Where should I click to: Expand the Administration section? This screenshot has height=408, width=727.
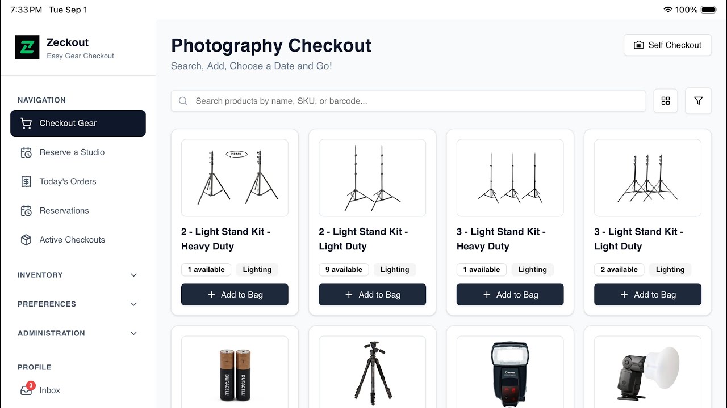[78, 333]
